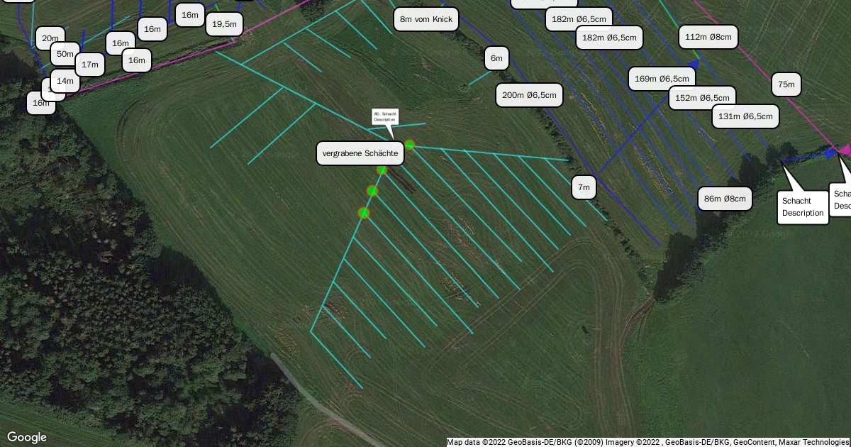Select the blue arrowhead above the 169m label

click(694, 64)
